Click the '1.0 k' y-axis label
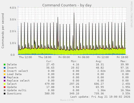Screen dimensions: 134x103 click(13, 43)
